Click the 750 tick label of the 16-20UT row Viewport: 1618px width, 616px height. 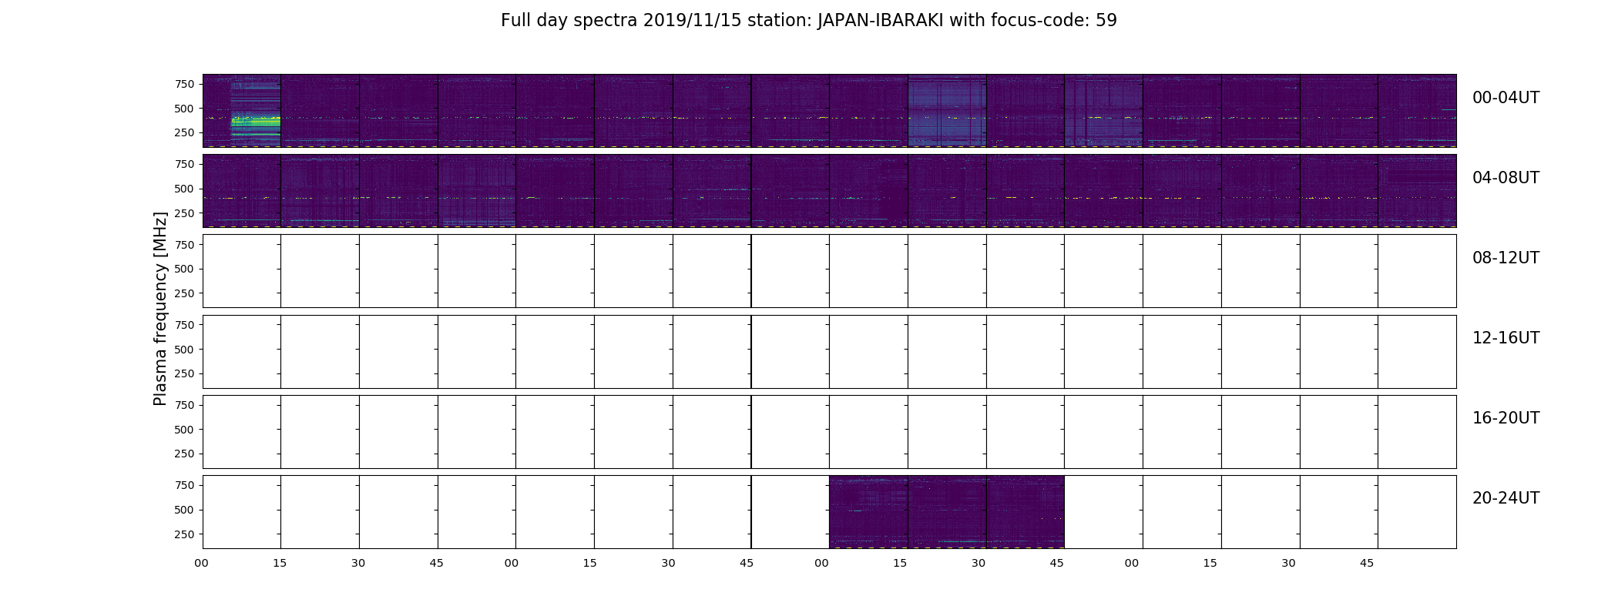[x=184, y=405]
